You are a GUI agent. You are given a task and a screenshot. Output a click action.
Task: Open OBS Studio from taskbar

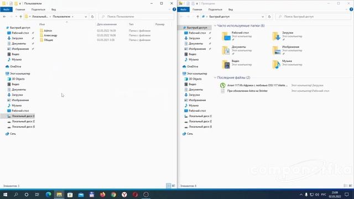pyautogui.click(x=146, y=195)
